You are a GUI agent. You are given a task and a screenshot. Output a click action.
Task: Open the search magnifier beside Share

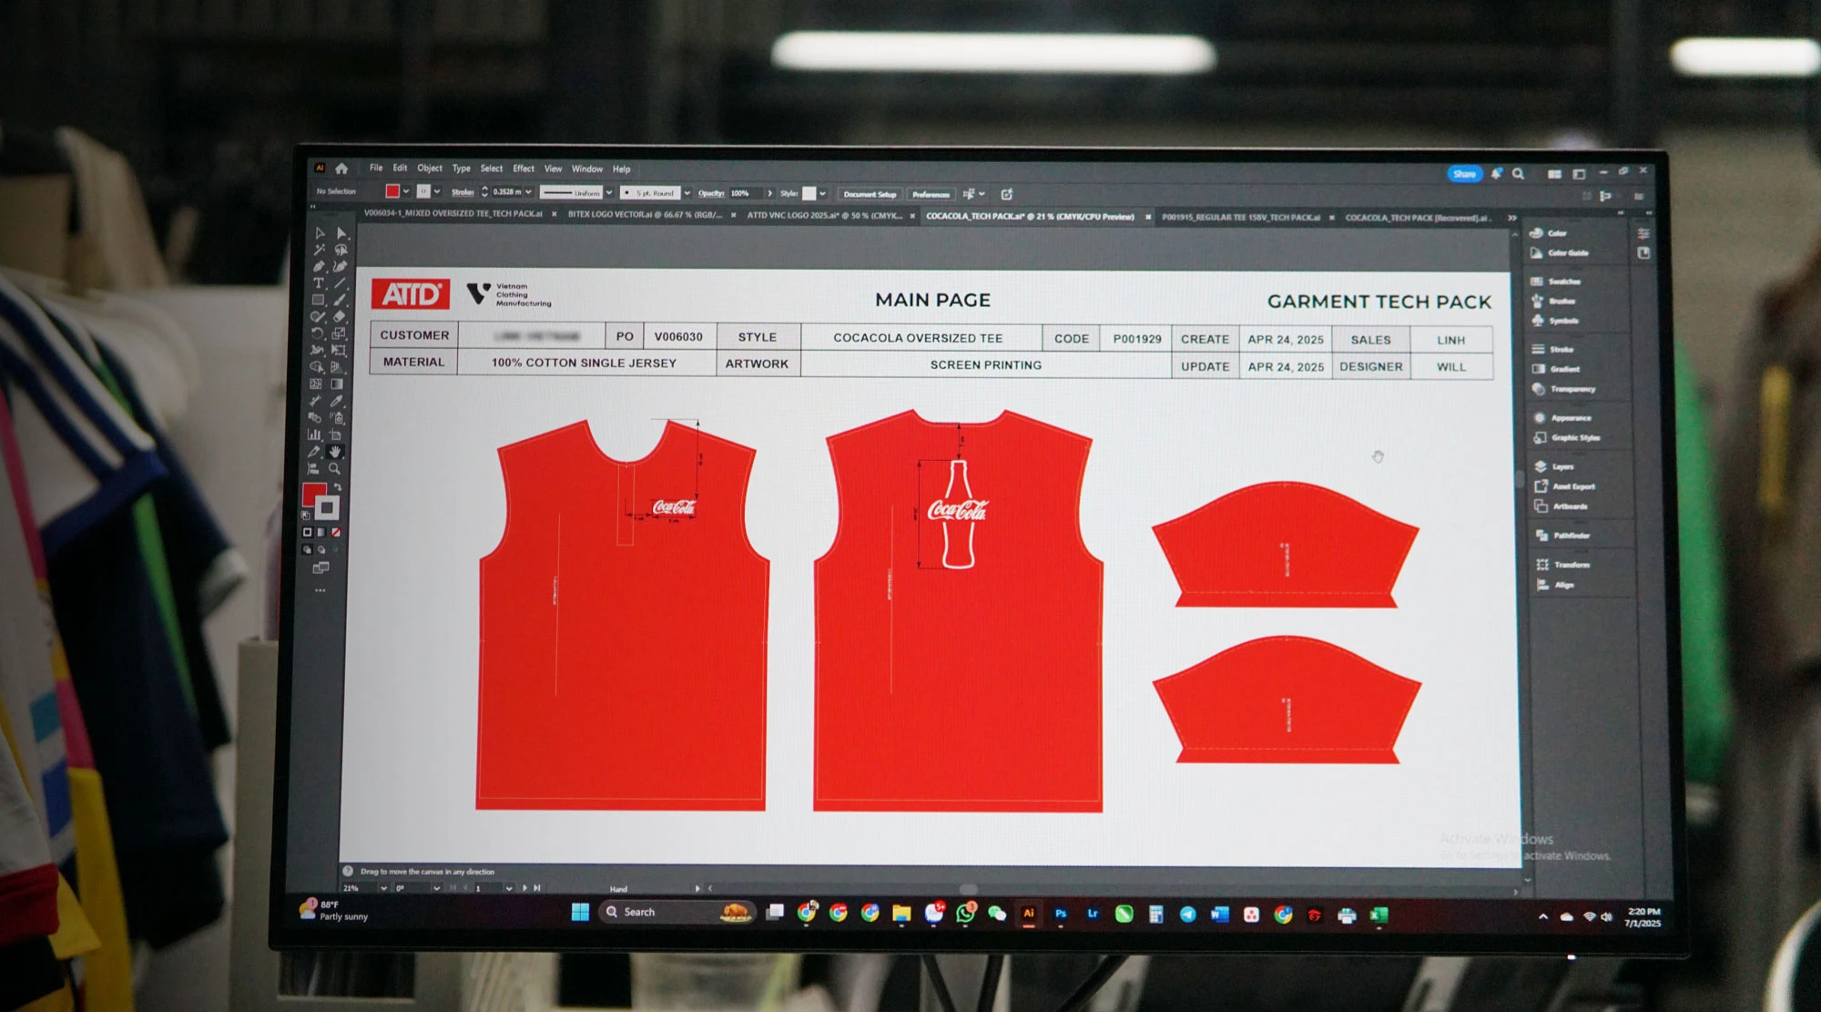click(1518, 174)
